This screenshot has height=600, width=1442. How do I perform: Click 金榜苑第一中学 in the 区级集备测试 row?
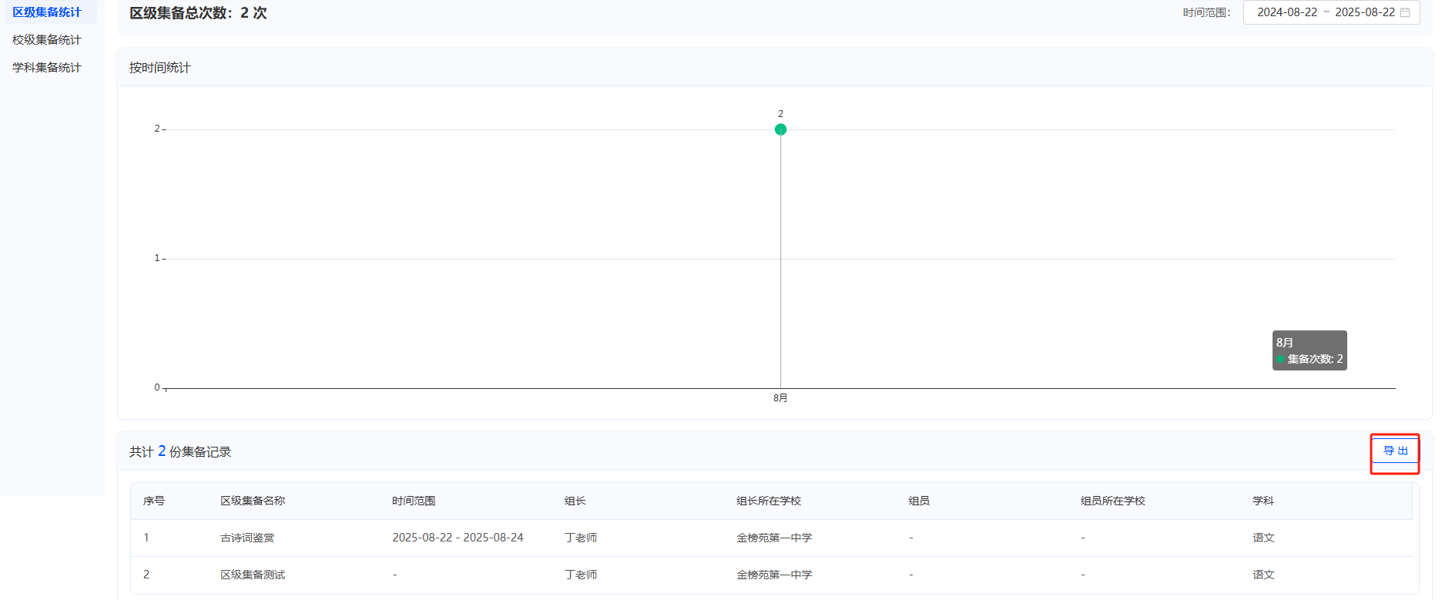click(774, 575)
